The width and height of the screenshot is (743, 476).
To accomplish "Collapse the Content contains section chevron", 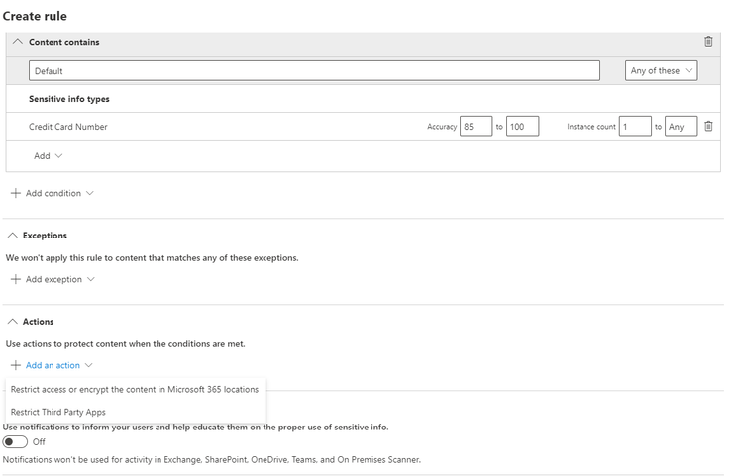I will pos(17,42).
